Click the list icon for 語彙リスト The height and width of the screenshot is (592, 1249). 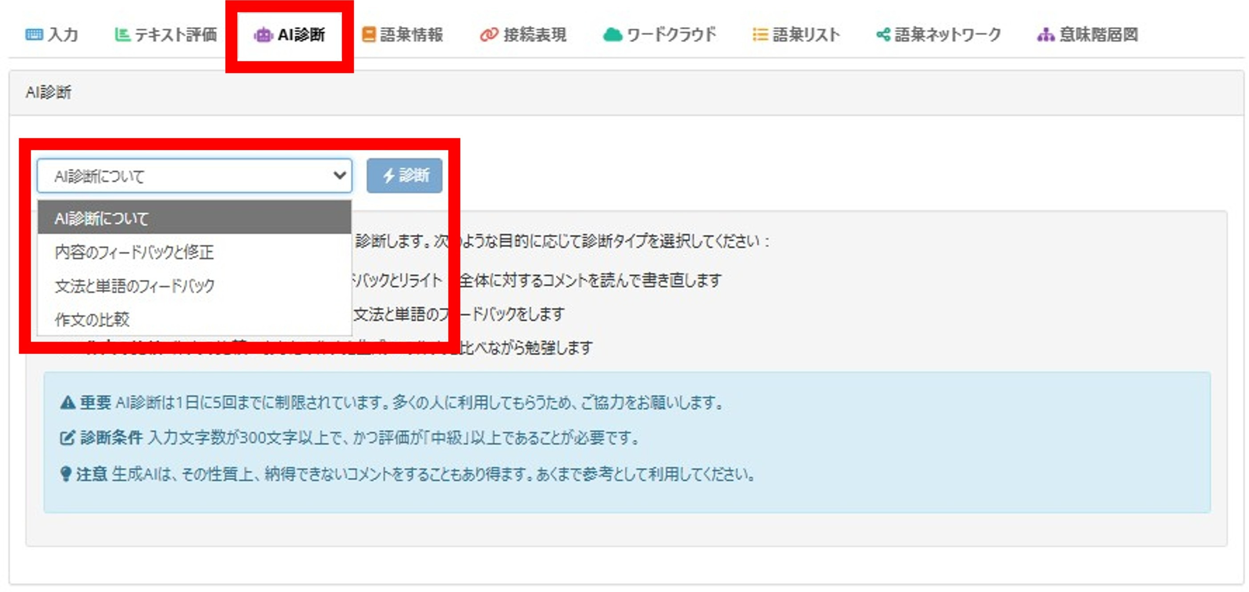pos(760,34)
